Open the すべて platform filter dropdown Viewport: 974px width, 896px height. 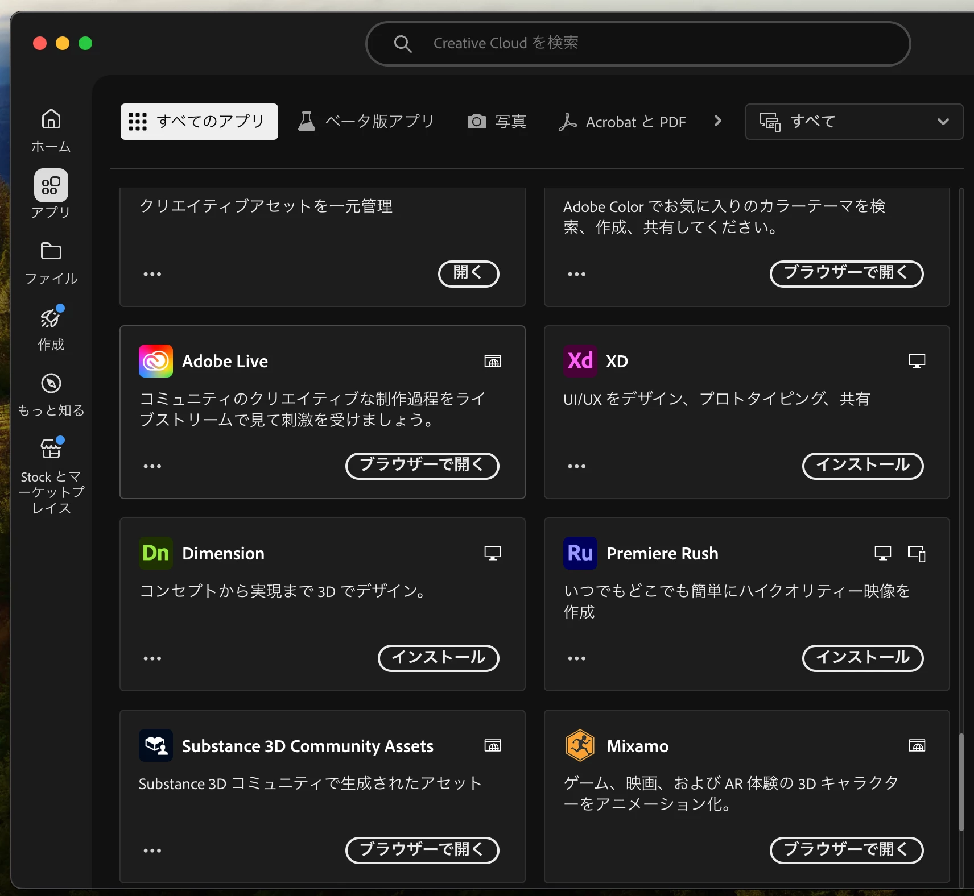point(854,122)
